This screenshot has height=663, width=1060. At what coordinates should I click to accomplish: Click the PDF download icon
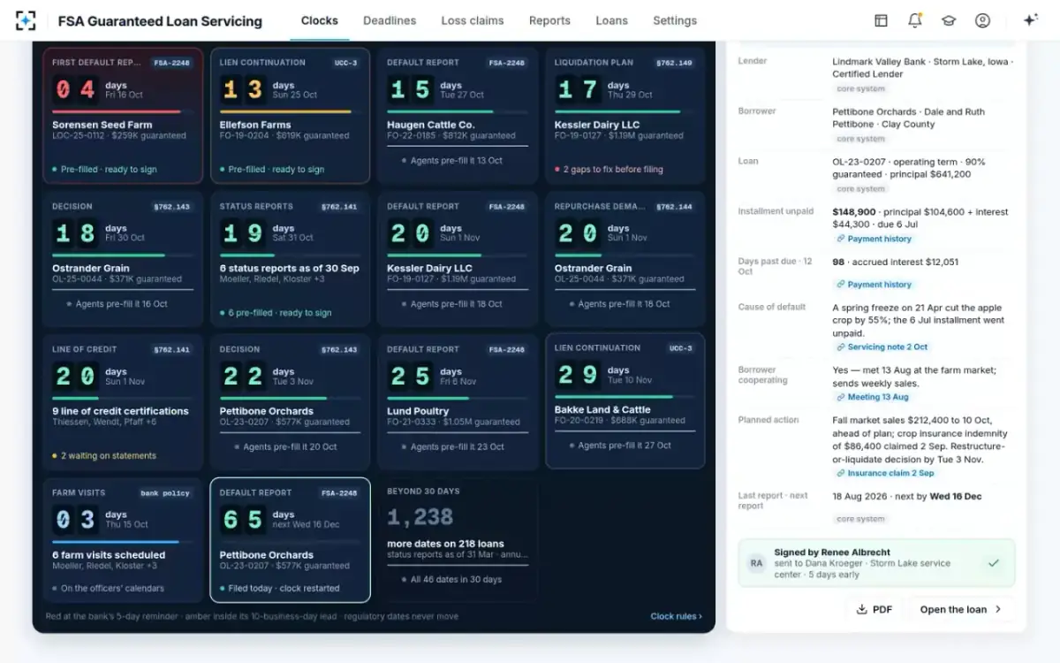click(x=862, y=609)
